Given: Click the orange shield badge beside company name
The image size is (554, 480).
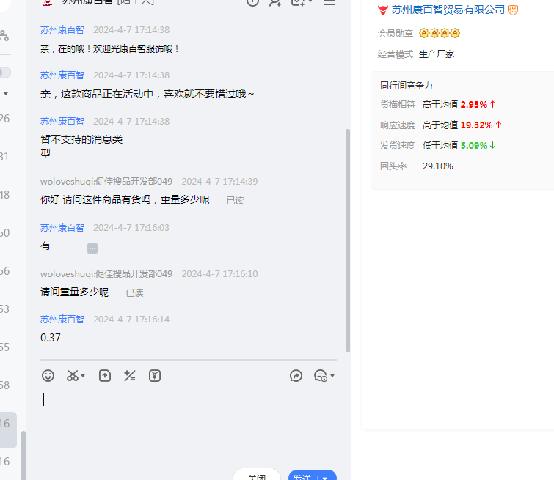Looking at the screenshot, I should (513, 10).
